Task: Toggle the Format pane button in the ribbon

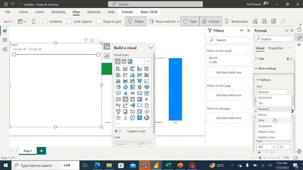Action: (211, 21)
